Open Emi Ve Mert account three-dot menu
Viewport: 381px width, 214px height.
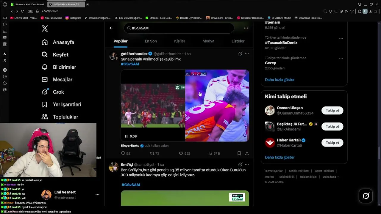pyautogui.click(x=97, y=195)
